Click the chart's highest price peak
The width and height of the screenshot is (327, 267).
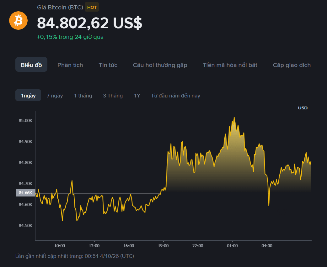click(234, 118)
